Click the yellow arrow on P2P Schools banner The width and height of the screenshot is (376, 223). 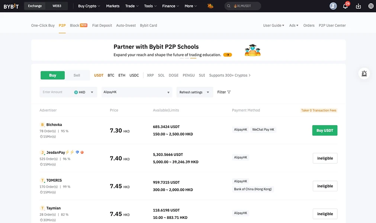click(228, 55)
